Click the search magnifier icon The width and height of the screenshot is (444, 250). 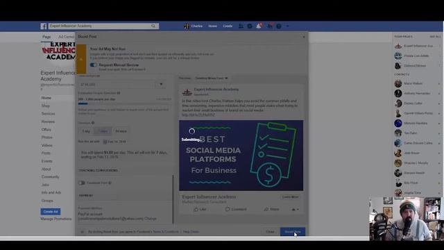tap(153, 26)
